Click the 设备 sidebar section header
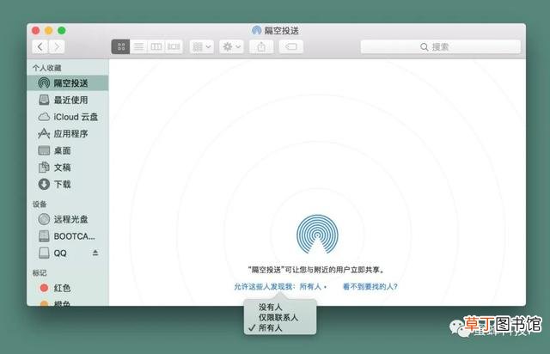550x354 pixels. coord(40,204)
